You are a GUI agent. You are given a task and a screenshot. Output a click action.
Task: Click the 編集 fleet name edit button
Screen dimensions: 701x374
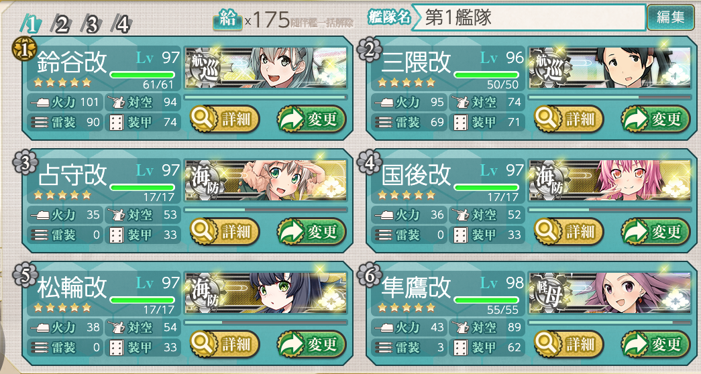coord(670,17)
